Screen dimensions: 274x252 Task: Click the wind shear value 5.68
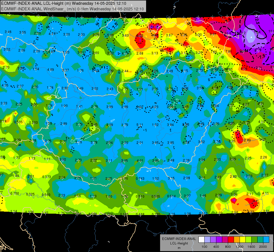point(260,86)
